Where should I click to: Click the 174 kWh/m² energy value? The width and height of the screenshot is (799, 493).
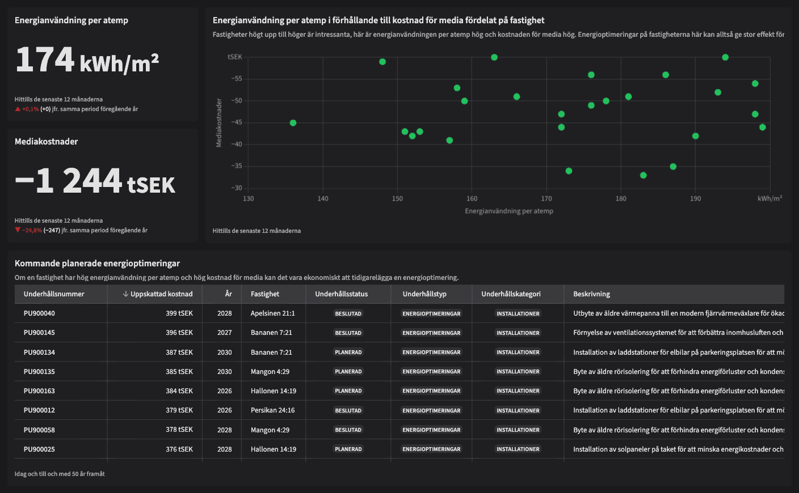pos(87,61)
